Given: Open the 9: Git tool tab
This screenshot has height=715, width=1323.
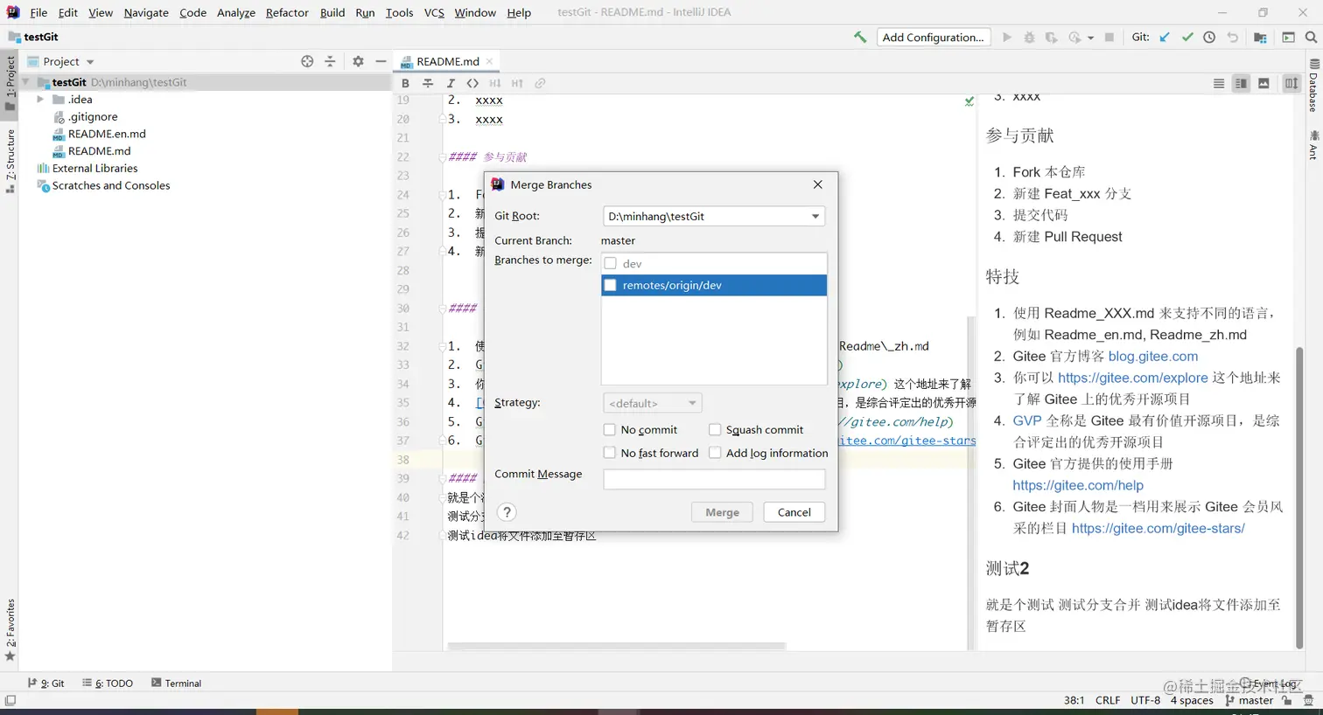Looking at the screenshot, I should click(45, 683).
